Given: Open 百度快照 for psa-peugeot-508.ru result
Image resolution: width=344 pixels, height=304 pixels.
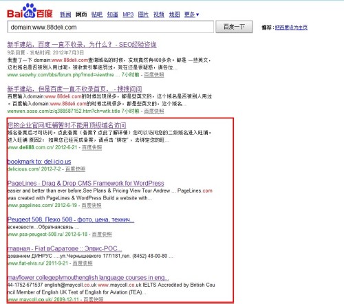Looking at the screenshot, I should pyautogui.click(x=102, y=235).
